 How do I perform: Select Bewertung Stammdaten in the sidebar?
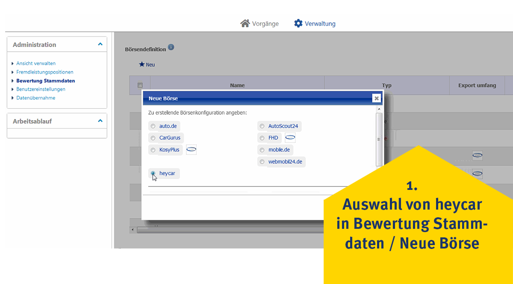coord(46,80)
